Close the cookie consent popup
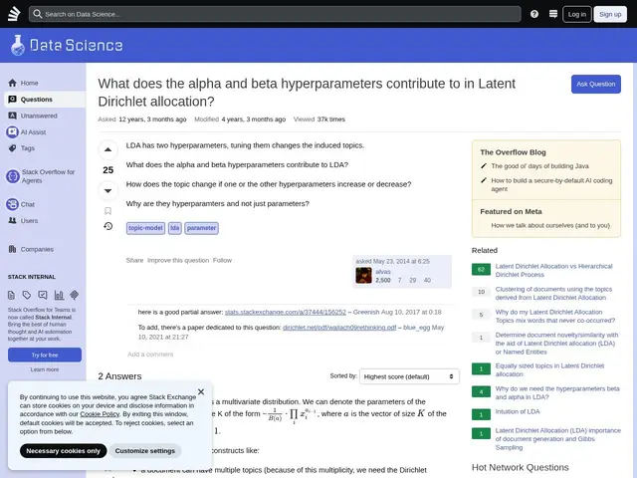This screenshot has height=478, width=637. click(201, 391)
